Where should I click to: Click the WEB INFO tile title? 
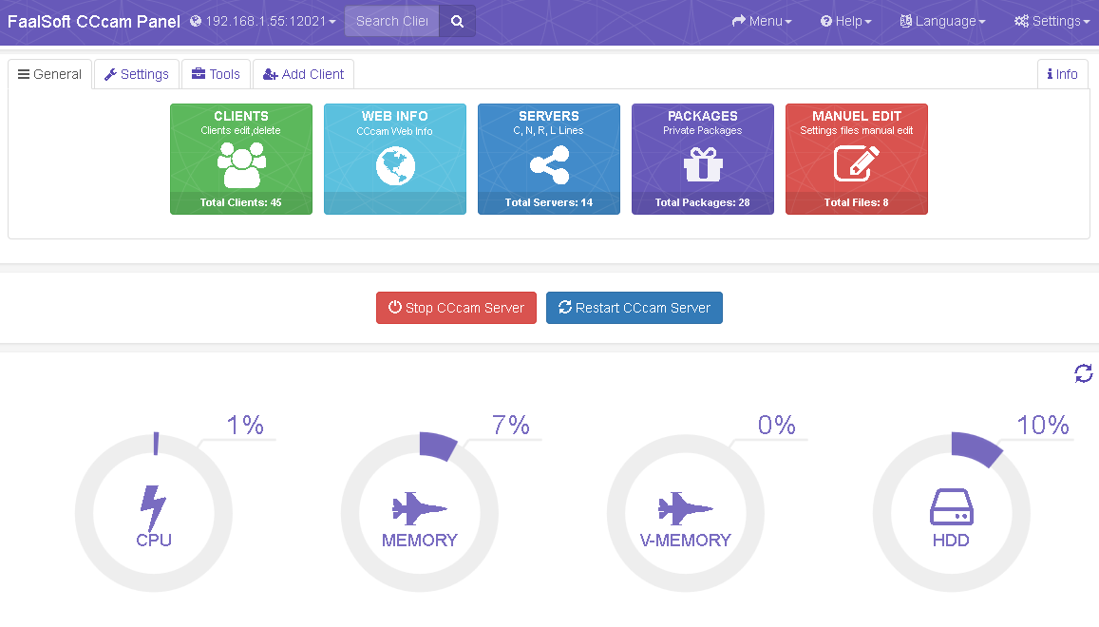coord(394,117)
